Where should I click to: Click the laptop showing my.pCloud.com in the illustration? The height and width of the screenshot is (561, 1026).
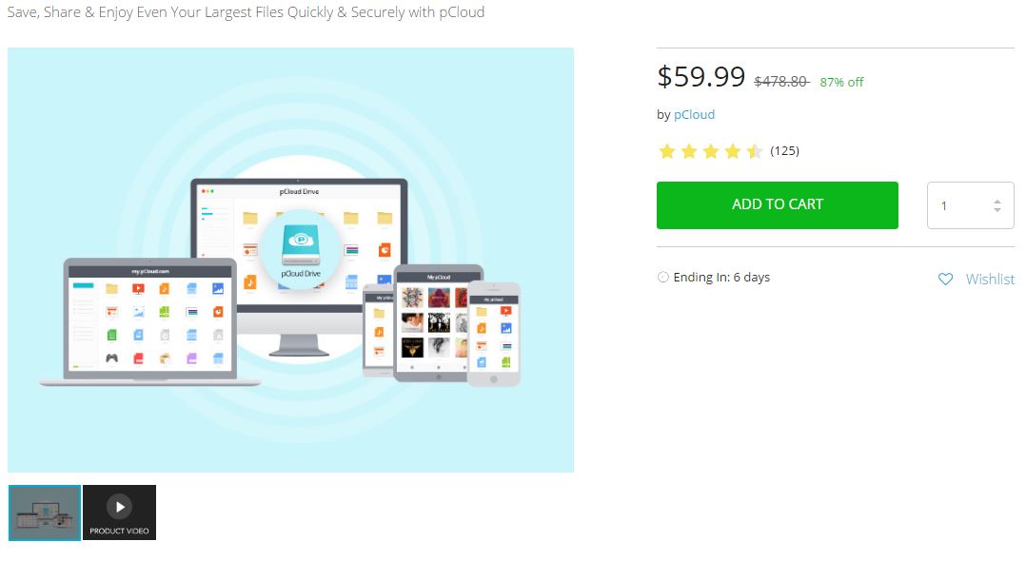pyautogui.click(x=150, y=320)
